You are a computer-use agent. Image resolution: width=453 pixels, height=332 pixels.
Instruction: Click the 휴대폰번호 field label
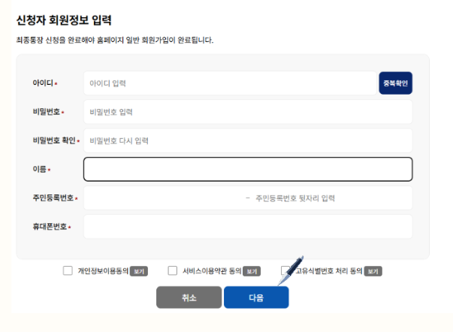[x=50, y=227]
